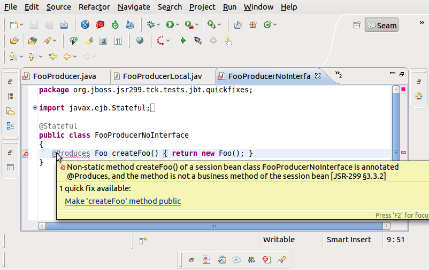Click the Last Edit Location icon
Image resolution: width=429 pixels, height=270 pixels.
(x=53, y=57)
